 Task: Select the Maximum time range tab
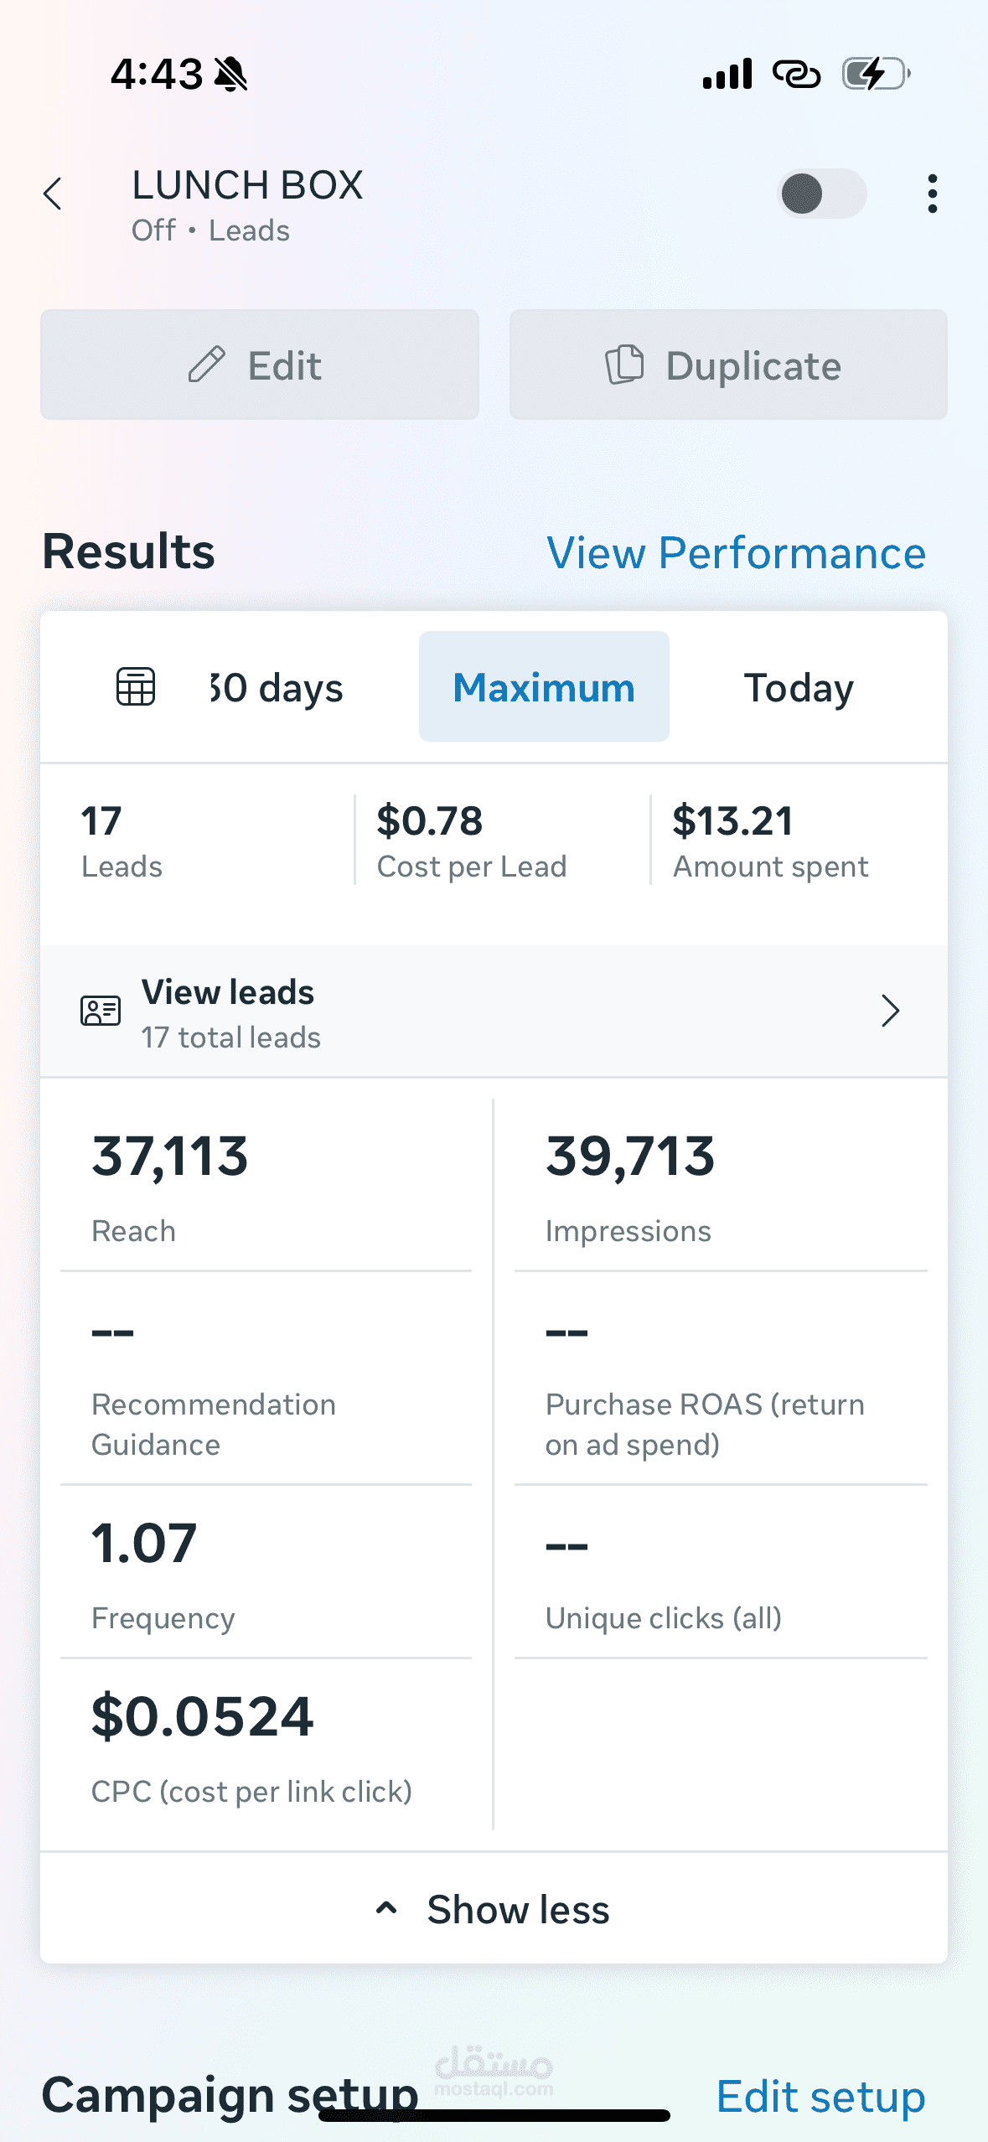[544, 687]
